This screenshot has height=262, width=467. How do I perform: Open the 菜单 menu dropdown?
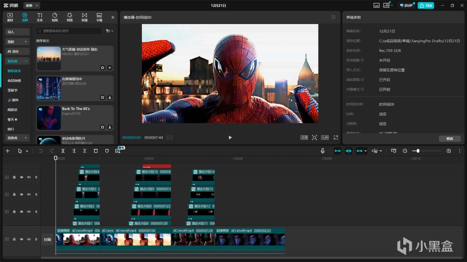point(32,5)
